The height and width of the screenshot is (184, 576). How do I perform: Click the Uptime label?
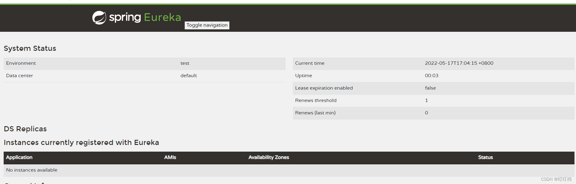[303, 76]
